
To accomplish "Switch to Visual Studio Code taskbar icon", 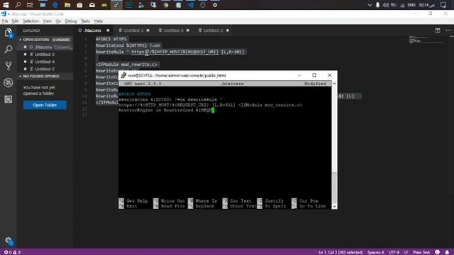I will click(x=190, y=5).
